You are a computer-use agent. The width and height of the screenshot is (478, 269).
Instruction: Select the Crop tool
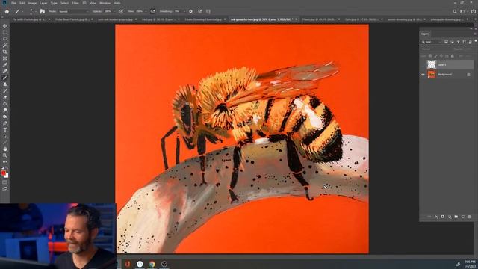pos(5,52)
